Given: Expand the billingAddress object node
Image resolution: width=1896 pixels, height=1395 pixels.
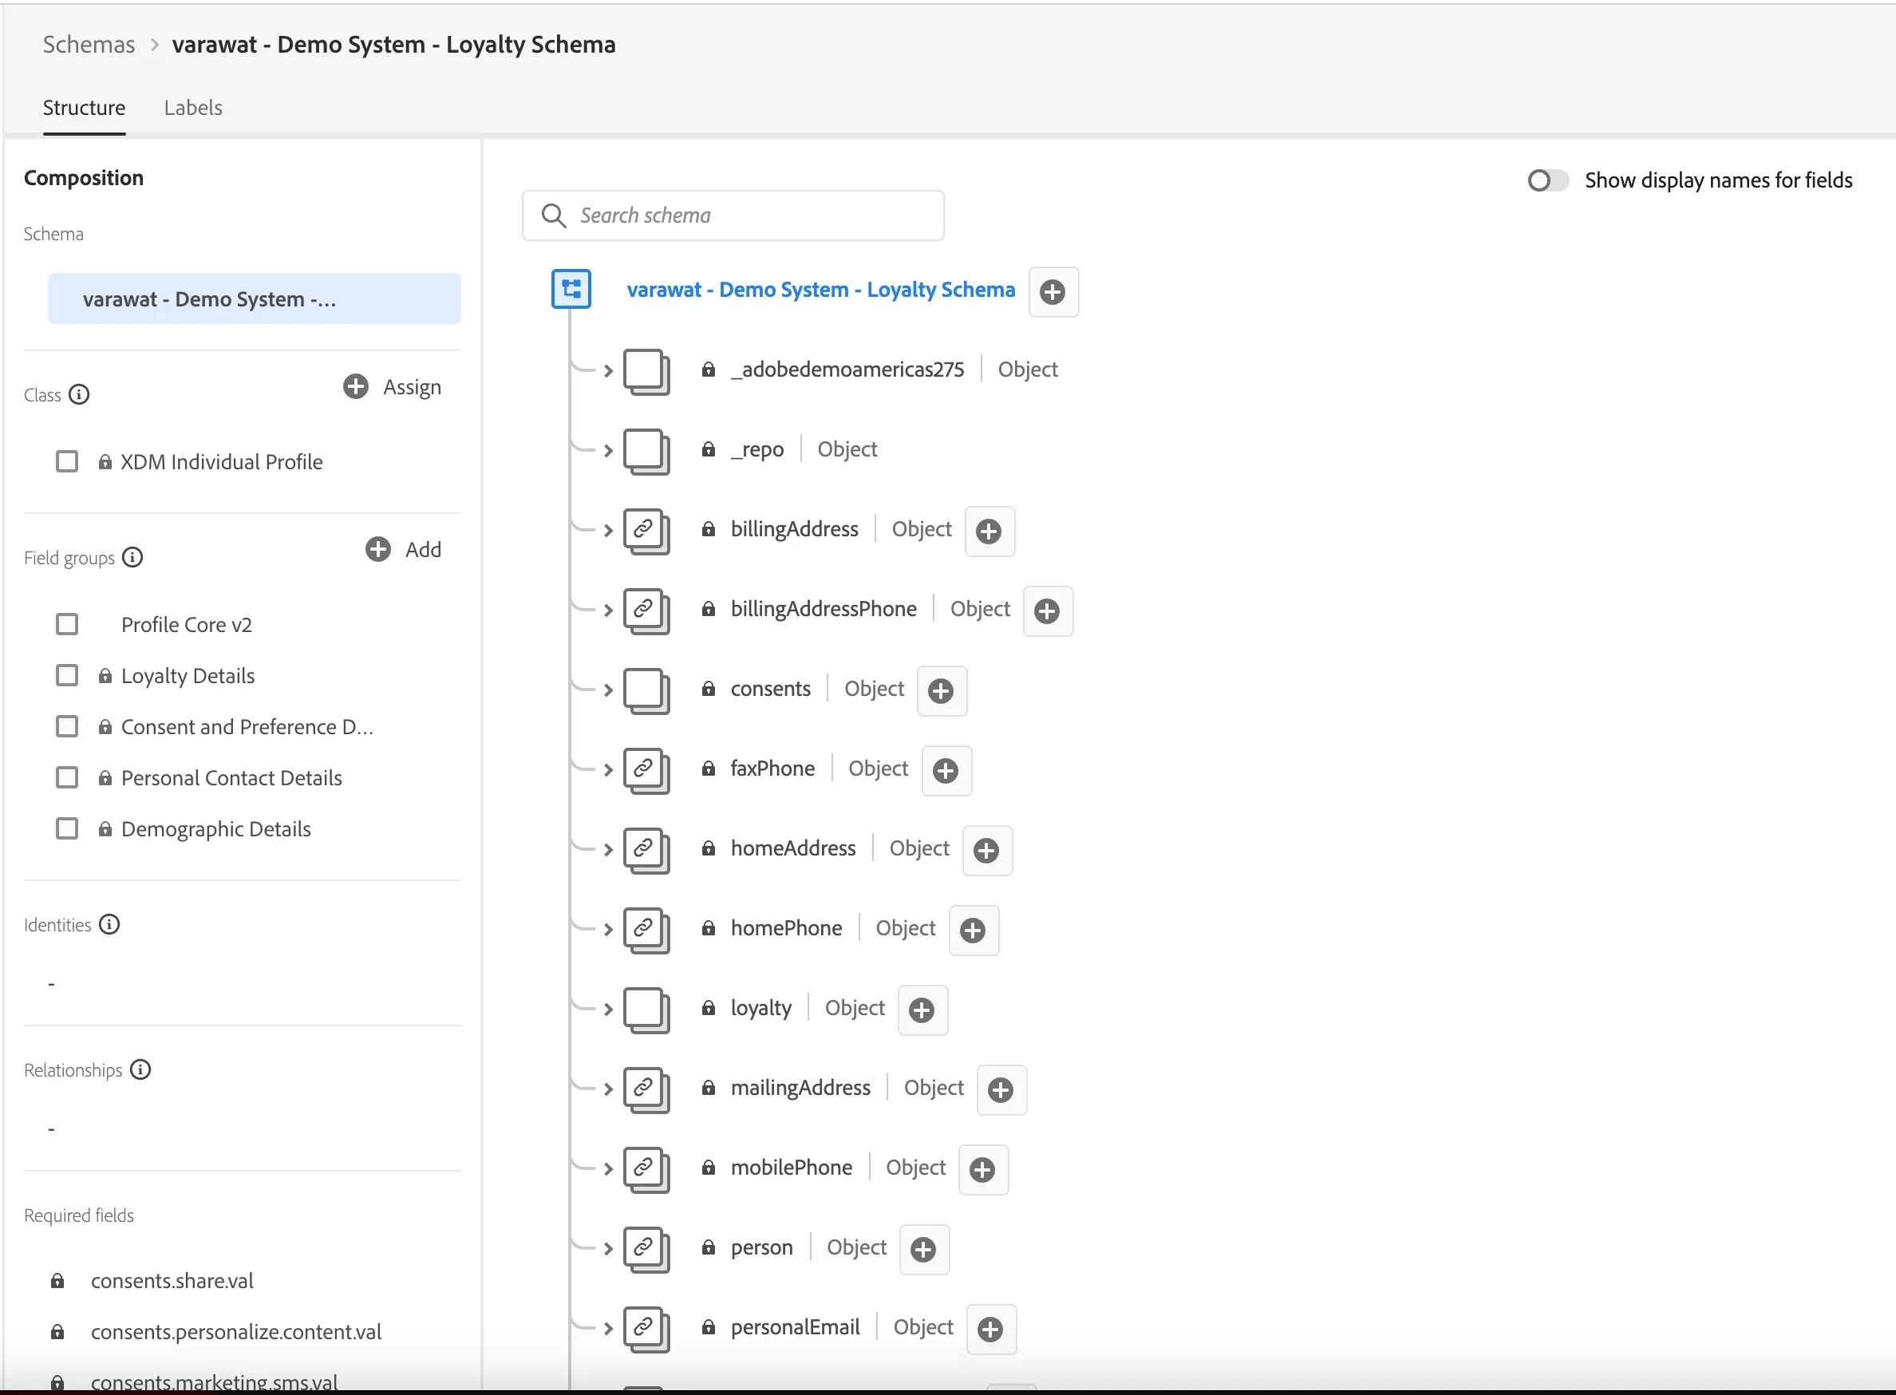Looking at the screenshot, I should tap(608, 530).
